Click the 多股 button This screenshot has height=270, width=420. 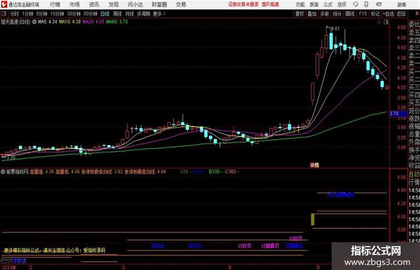pos(324,14)
